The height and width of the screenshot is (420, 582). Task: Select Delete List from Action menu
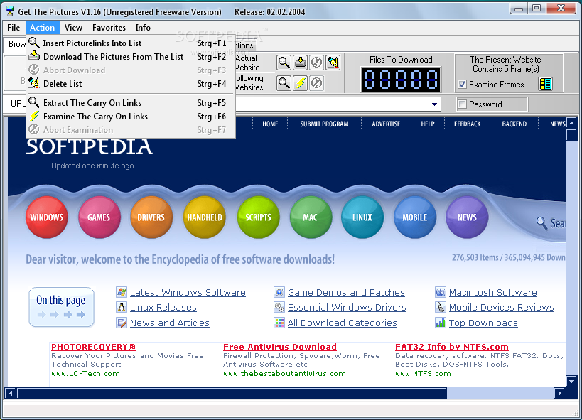(x=131, y=84)
